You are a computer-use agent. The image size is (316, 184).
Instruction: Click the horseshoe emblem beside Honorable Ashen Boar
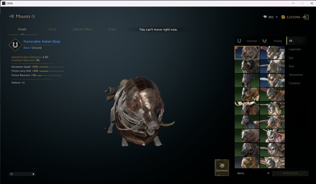point(15,45)
